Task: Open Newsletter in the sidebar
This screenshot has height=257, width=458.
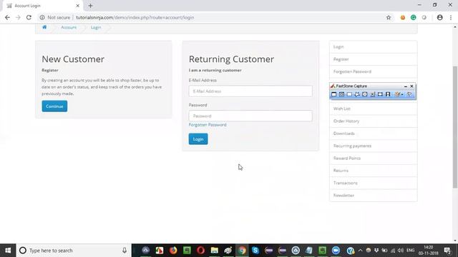Action: [374, 195]
